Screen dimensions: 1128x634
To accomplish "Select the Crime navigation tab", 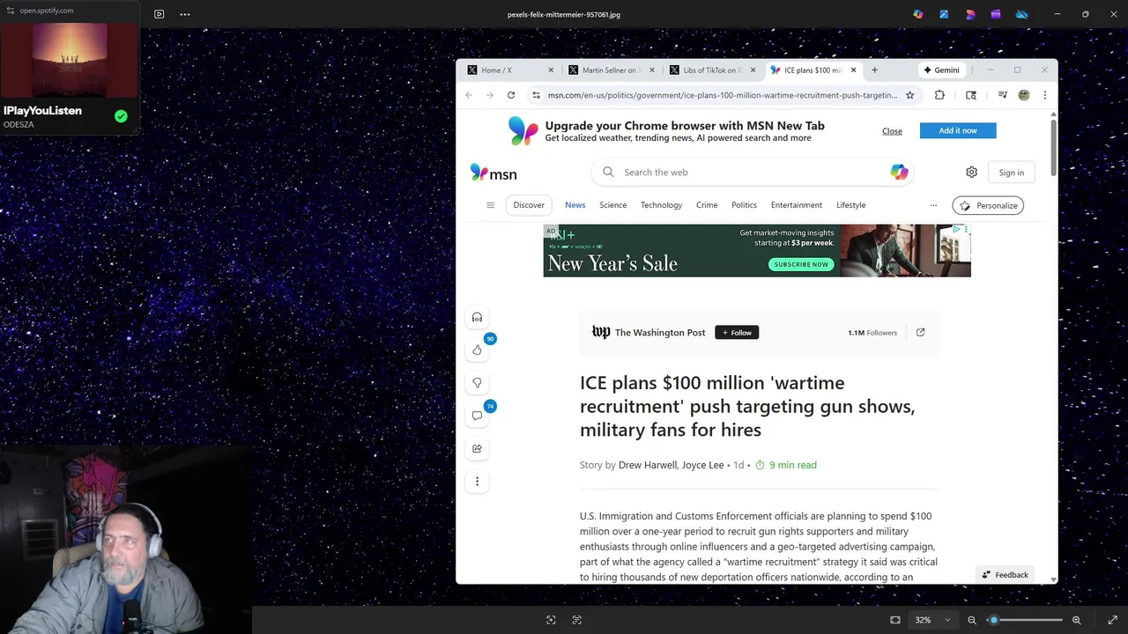I will tap(707, 205).
